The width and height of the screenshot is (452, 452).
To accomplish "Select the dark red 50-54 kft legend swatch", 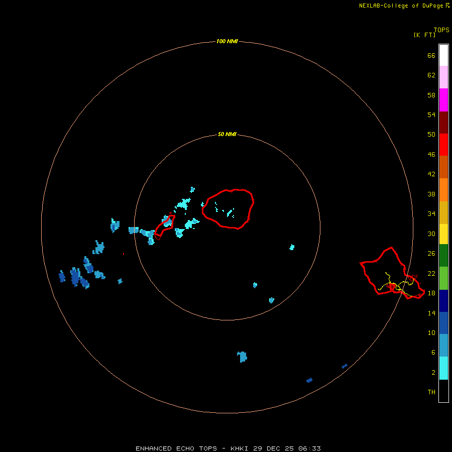I will (443, 122).
